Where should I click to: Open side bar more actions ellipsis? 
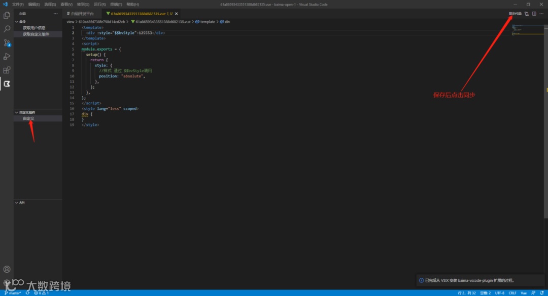click(x=56, y=14)
